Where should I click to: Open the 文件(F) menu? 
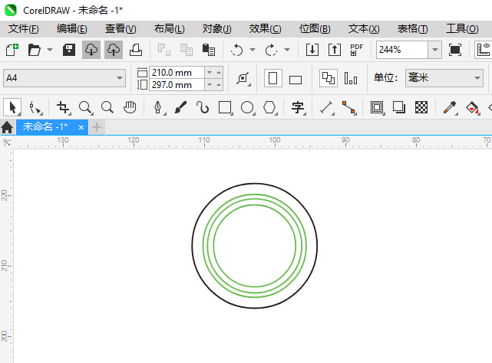24,29
